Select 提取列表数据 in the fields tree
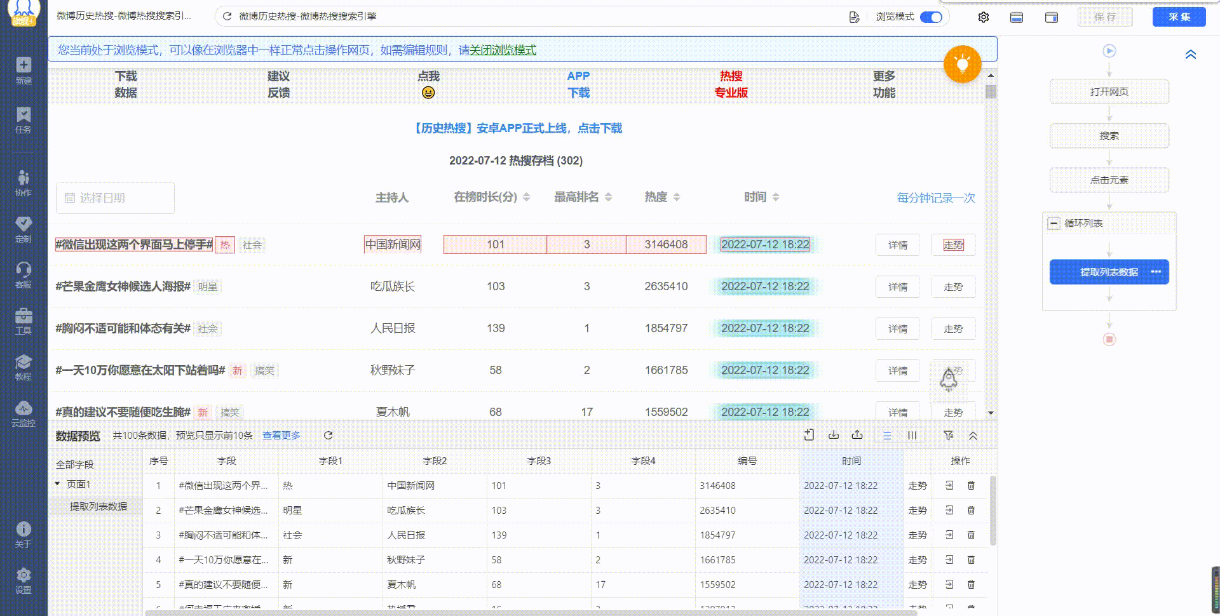Viewport: 1220px width, 616px height. click(x=98, y=507)
